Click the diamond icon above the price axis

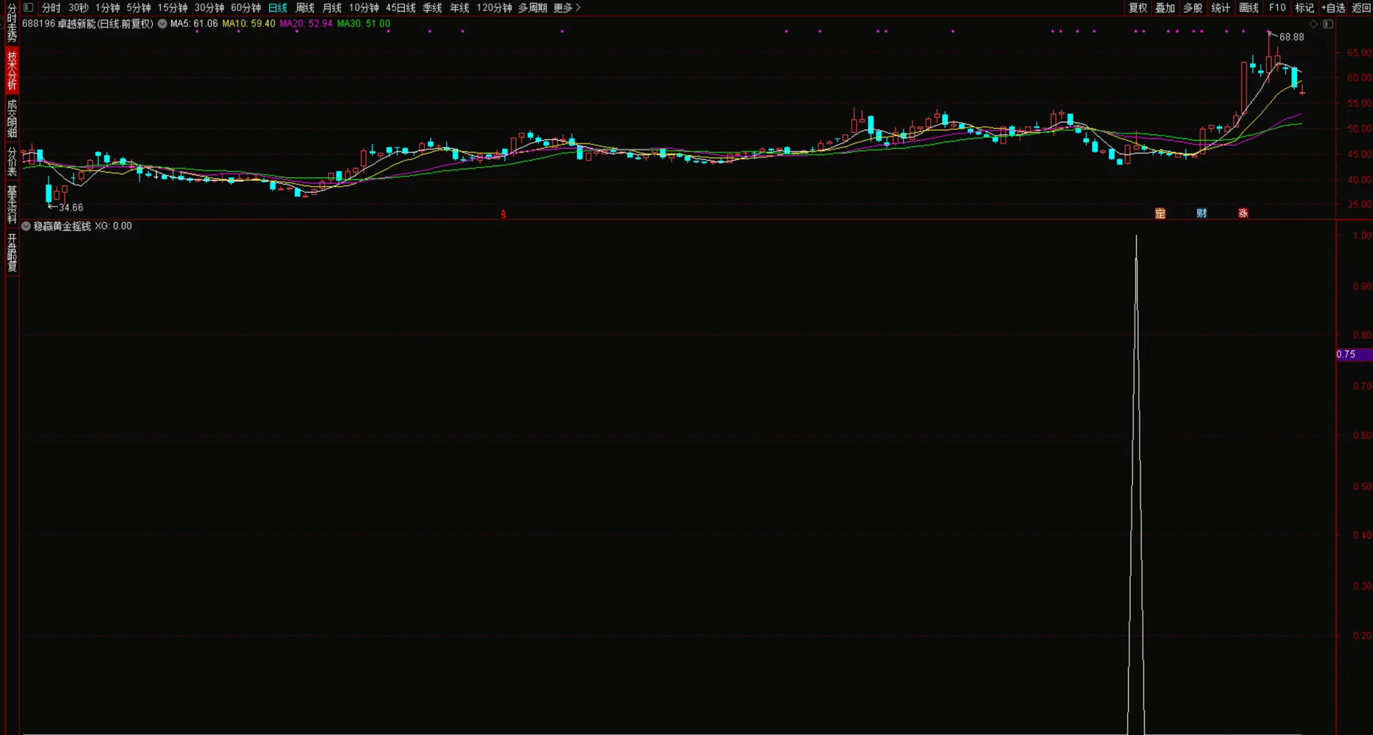coord(1313,24)
